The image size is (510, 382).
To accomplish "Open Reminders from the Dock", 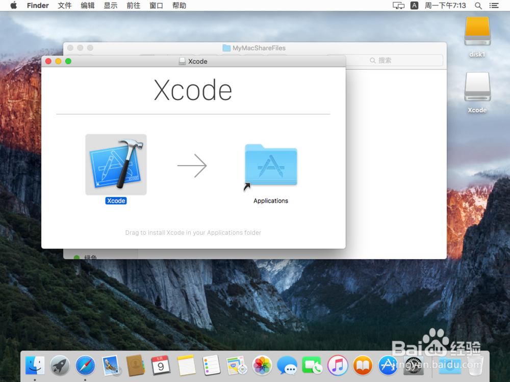I will (x=211, y=365).
